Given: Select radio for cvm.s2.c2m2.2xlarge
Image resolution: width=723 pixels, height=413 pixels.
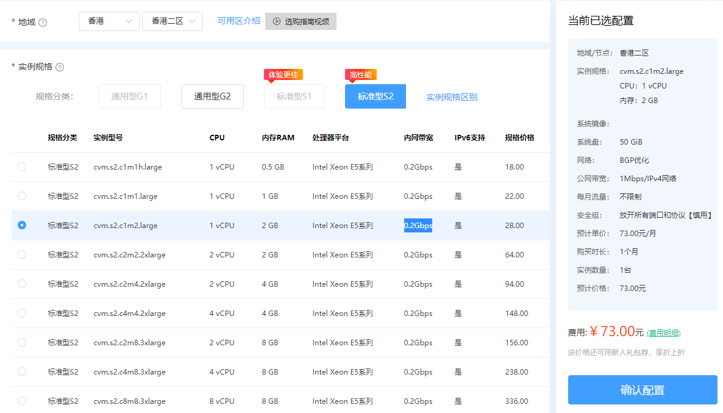Looking at the screenshot, I should 22,254.
